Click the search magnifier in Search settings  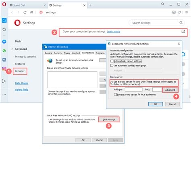181,23
